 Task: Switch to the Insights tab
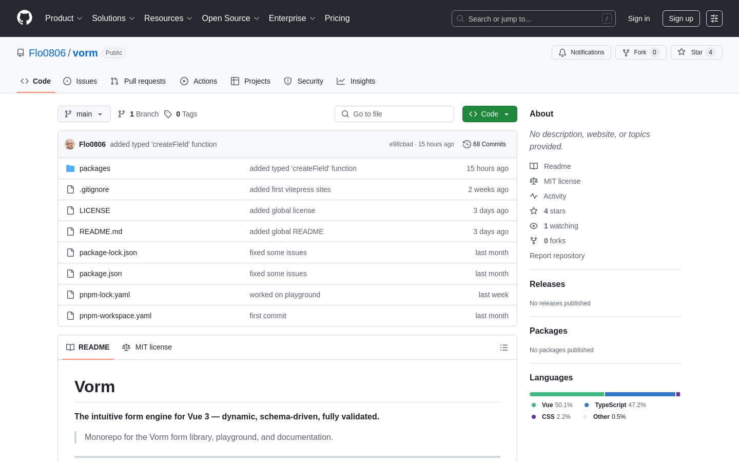coord(356,81)
